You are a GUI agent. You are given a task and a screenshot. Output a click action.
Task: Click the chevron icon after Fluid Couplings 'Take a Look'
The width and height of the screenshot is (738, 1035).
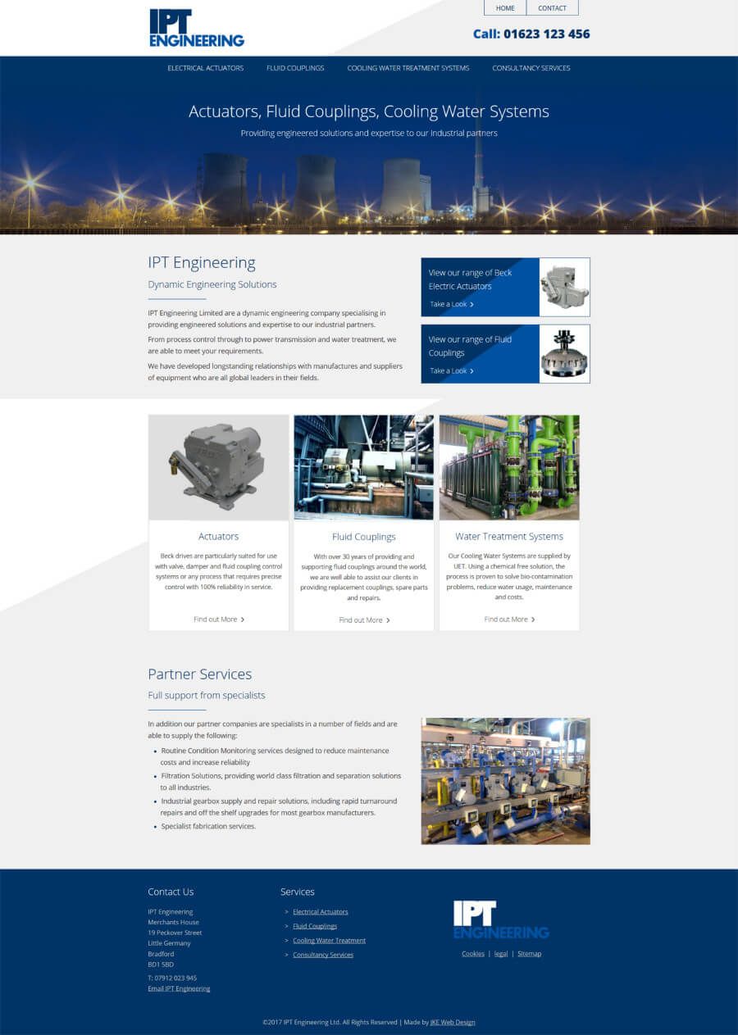[473, 370]
